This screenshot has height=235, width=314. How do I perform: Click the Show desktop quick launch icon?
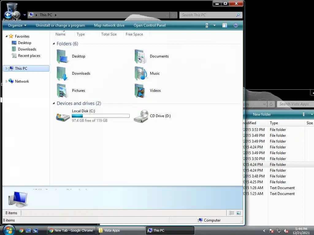[x=28, y=231]
